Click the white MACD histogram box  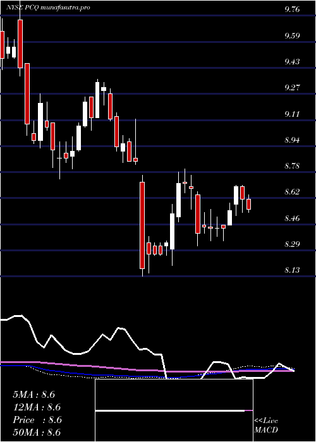[174, 410]
